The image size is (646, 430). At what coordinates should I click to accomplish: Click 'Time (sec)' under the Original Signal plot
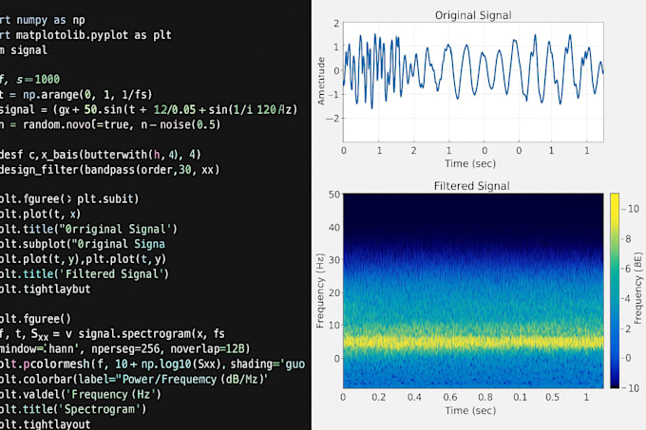tap(470, 164)
